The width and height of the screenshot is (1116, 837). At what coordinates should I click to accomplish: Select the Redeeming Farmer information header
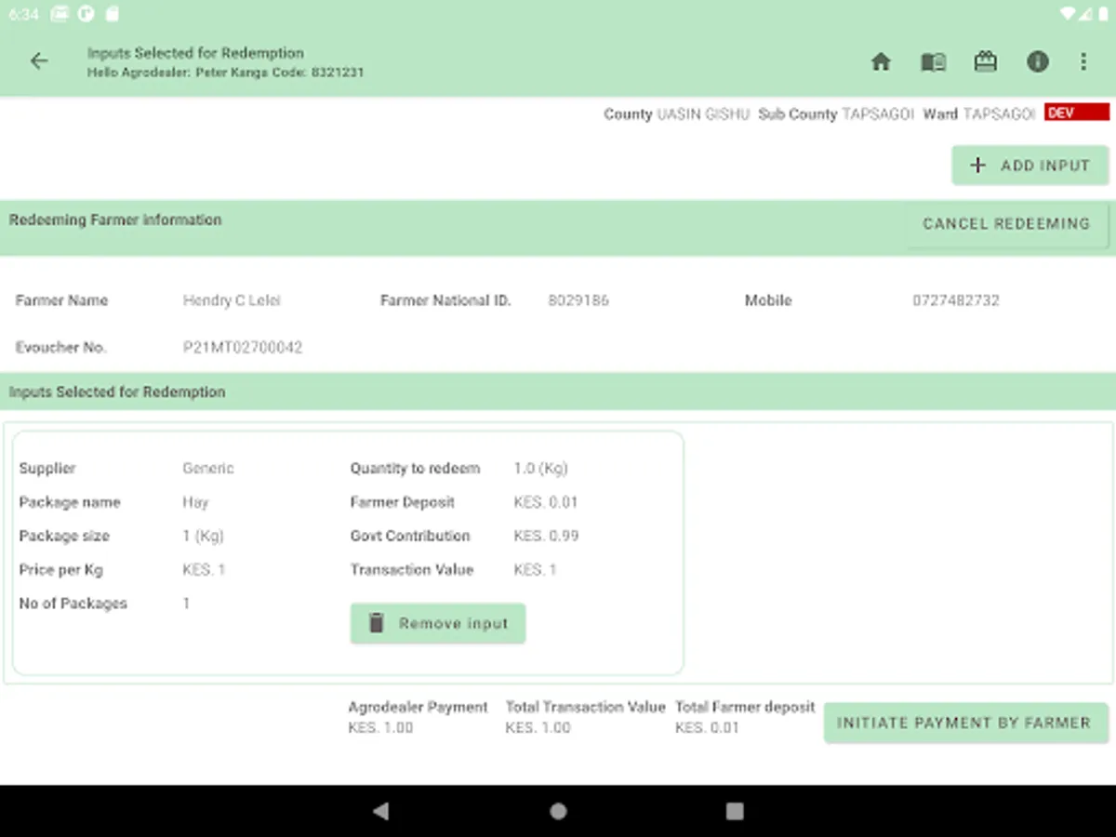(x=115, y=220)
